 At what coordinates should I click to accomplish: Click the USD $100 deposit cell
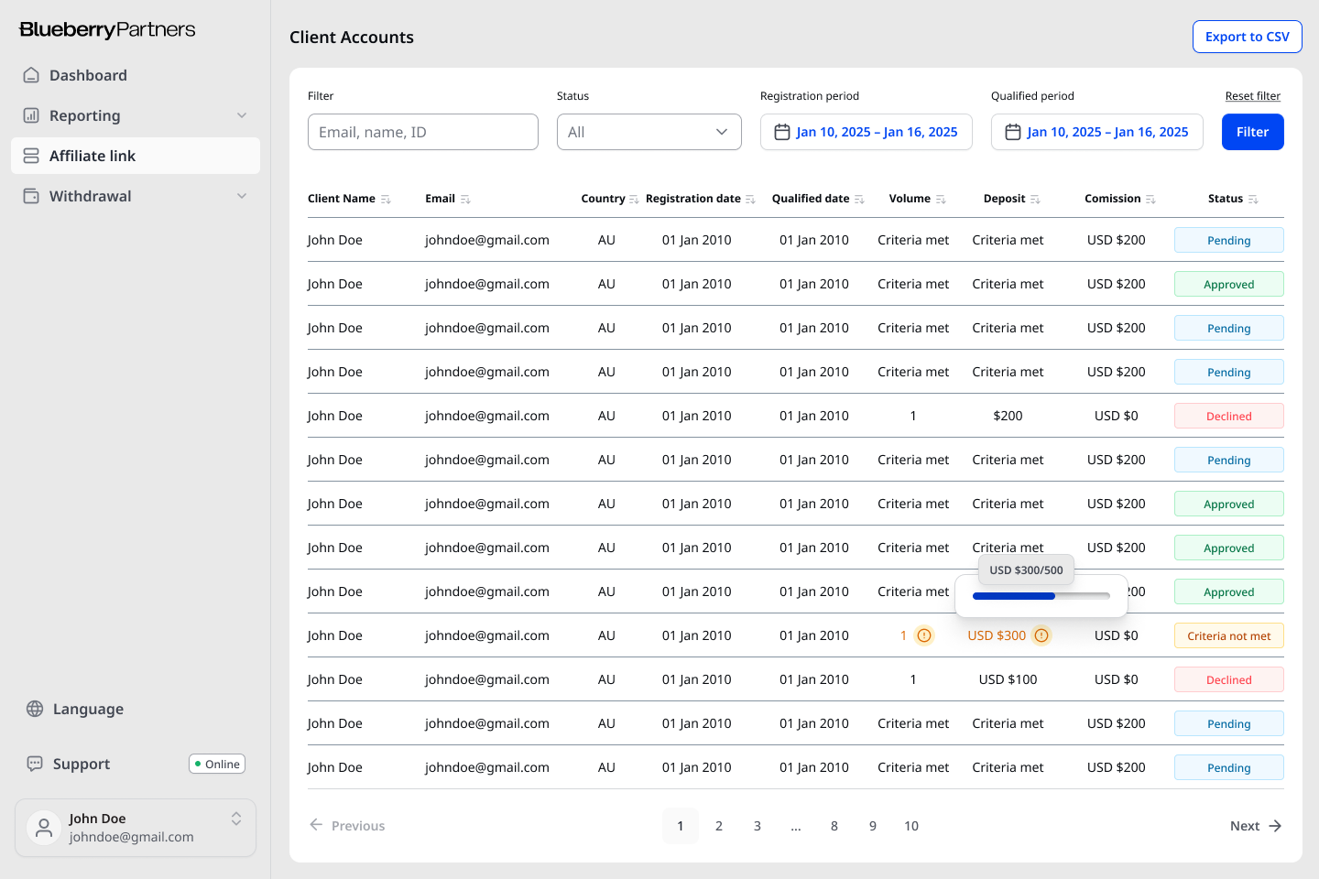1008,679
